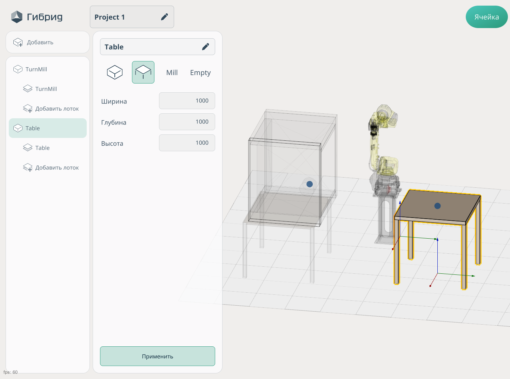The height and width of the screenshot is (379, 510).
Task: Click the Высота value field
Action: [187, 143]
